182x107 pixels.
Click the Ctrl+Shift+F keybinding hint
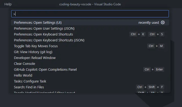pyautogui.click(x=150, y=87)
